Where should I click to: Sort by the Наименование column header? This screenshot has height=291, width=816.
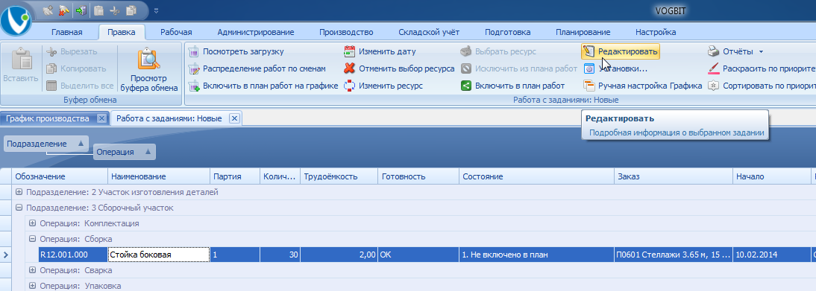(159, 176)
